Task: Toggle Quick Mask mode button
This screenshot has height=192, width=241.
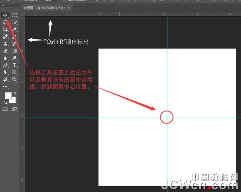Action: tap(5, 109)
